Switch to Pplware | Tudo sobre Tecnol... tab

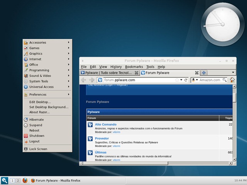pyautogui.click(x=110, y=73)
